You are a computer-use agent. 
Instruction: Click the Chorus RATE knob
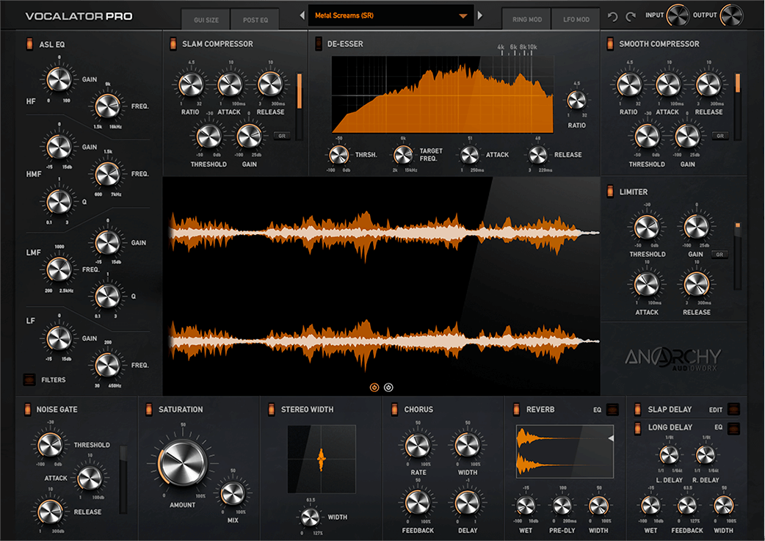(418, 445)
